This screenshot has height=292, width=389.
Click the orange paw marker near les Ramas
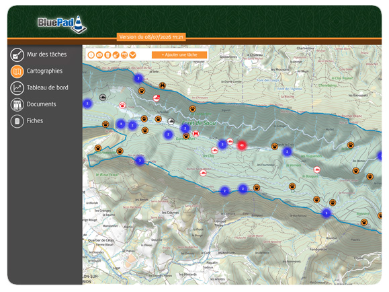point(356,171)
